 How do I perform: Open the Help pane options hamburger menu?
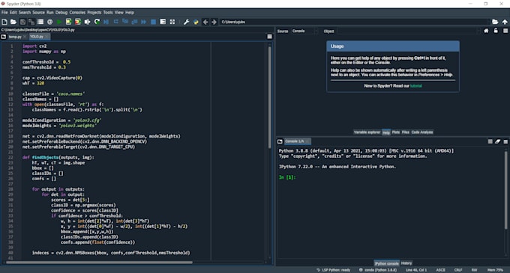tap(505, 31)
